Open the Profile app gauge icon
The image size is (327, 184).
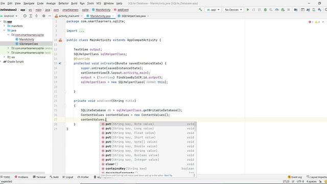[x=277, y=10]
